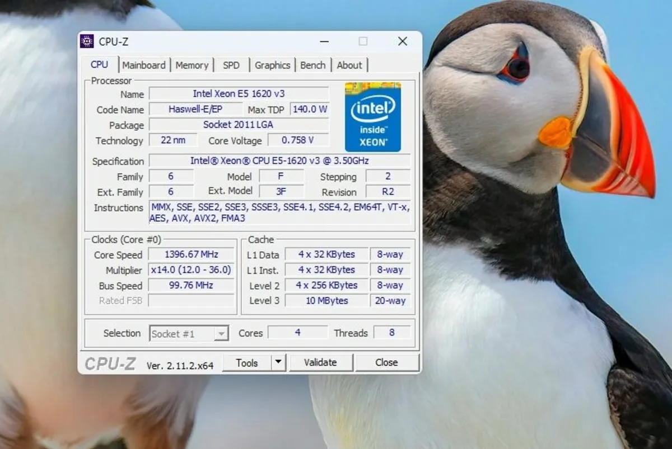This screenshot has width=672, height=449.
Task: Select the CPU tab
Action: coord(100,65)
